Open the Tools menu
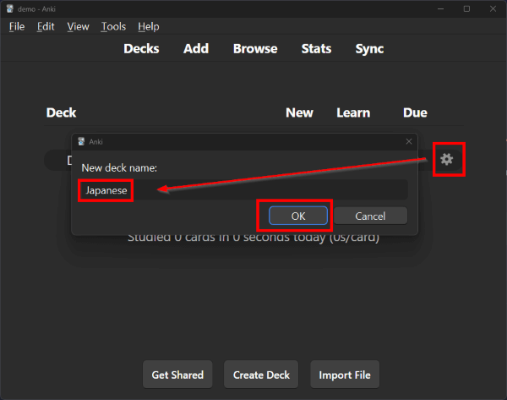This screenshot has width=507, height=400. click(x=113, y=26)
